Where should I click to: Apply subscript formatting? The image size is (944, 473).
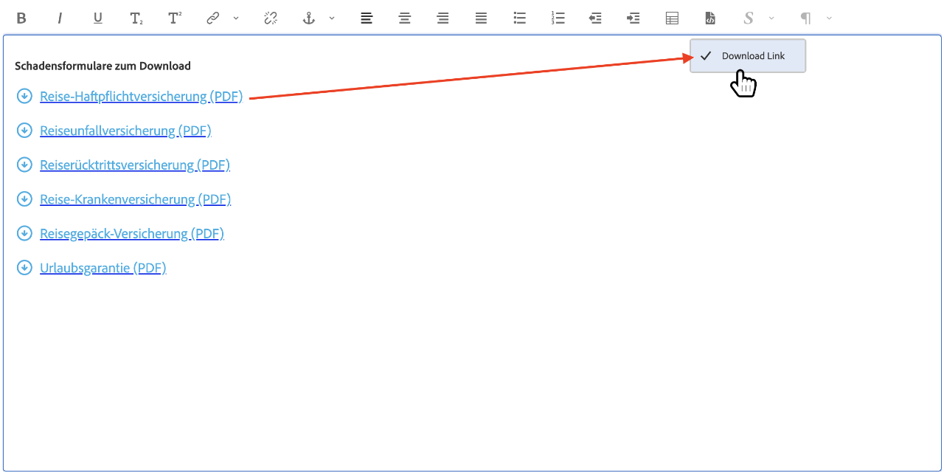(x=136, y=18)
